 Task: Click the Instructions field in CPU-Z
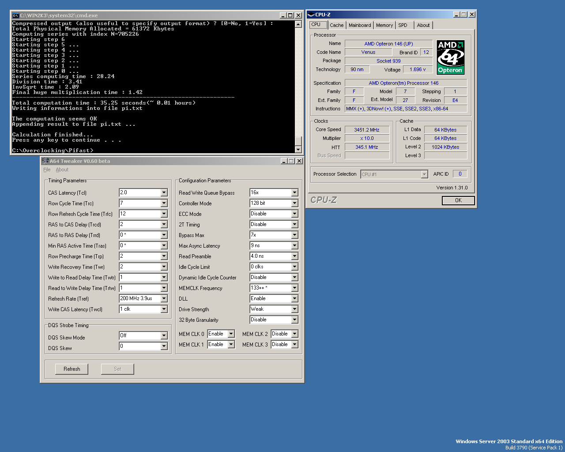(406, 109)
